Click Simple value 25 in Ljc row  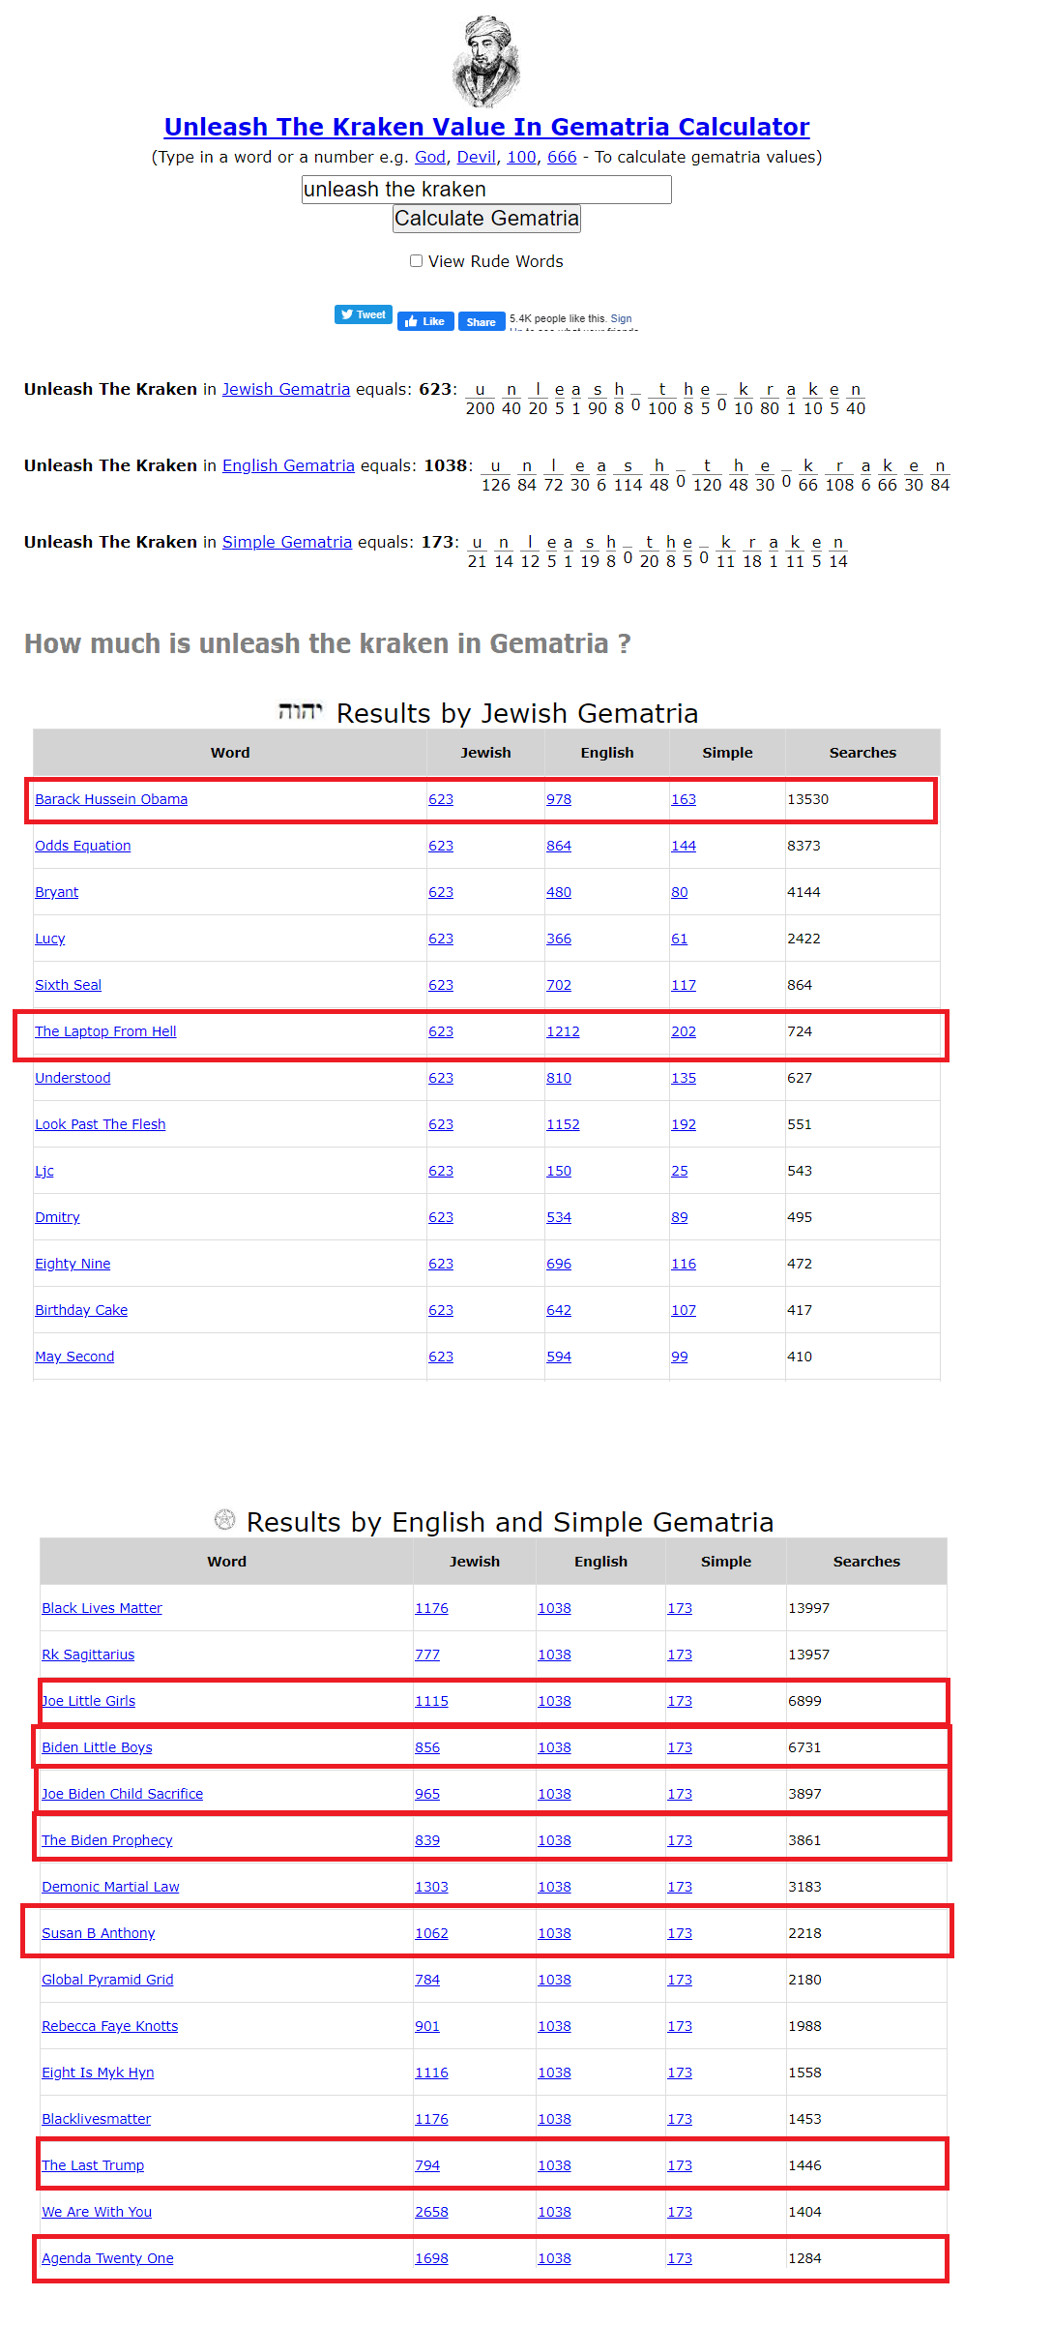pyautogui.click(x=680, y=1171)
